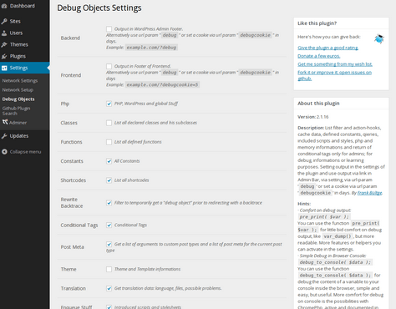Toggle the Rewrite Backtrace filter checkbox
This screenshot has height=309, width=396.
(x=109, y=203)
